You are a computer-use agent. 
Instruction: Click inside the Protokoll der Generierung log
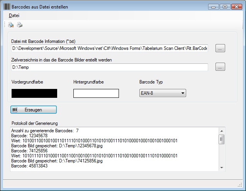tap(115, 149)
